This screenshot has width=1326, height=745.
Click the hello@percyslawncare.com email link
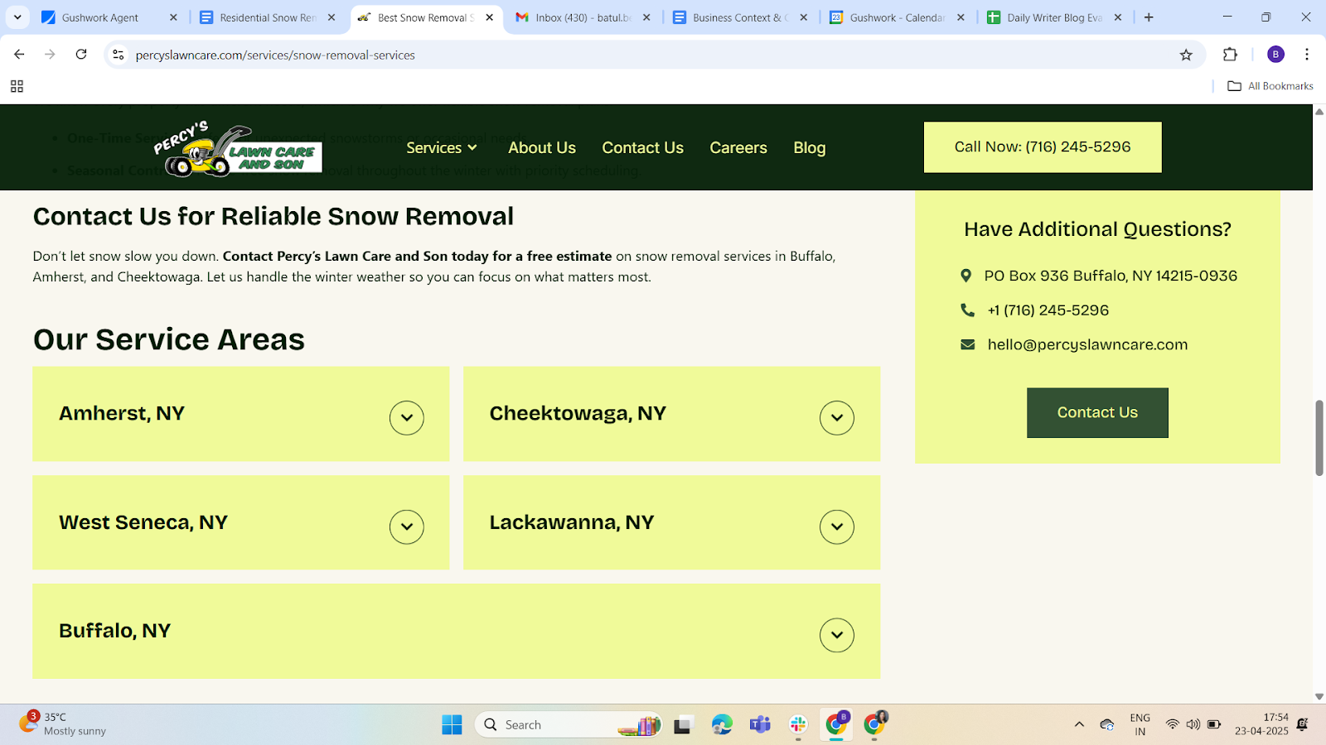click(x=1087, y=344)
